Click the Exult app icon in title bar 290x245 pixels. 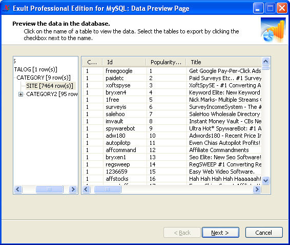pyautogui.click(x=7, y=8)
